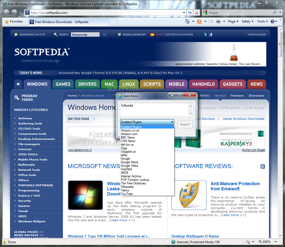The width and height of the screenshot is (285, 247).
Task: Click the SOFTPEDIA logo
Action: click(42, 52)
